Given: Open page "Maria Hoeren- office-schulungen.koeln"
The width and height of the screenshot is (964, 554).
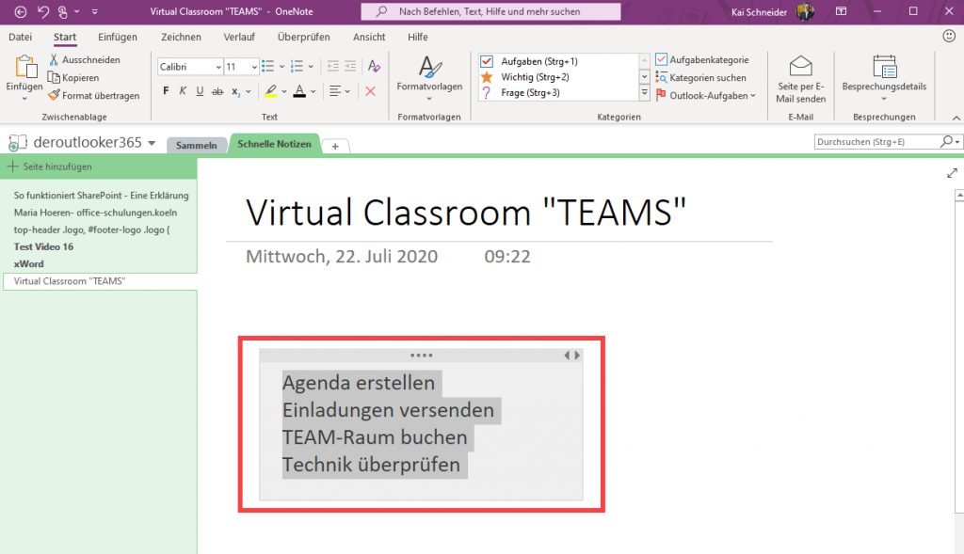Looking at the screenshot, I should [95, 213].
